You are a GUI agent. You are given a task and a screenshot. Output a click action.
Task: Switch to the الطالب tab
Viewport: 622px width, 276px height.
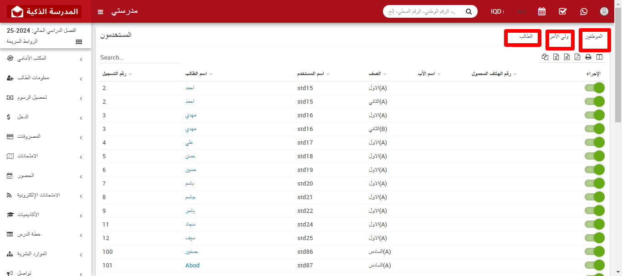[522, 38]
